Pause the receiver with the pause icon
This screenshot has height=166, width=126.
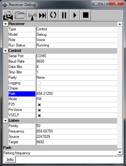pyautogui.click(x=64, y=15)
